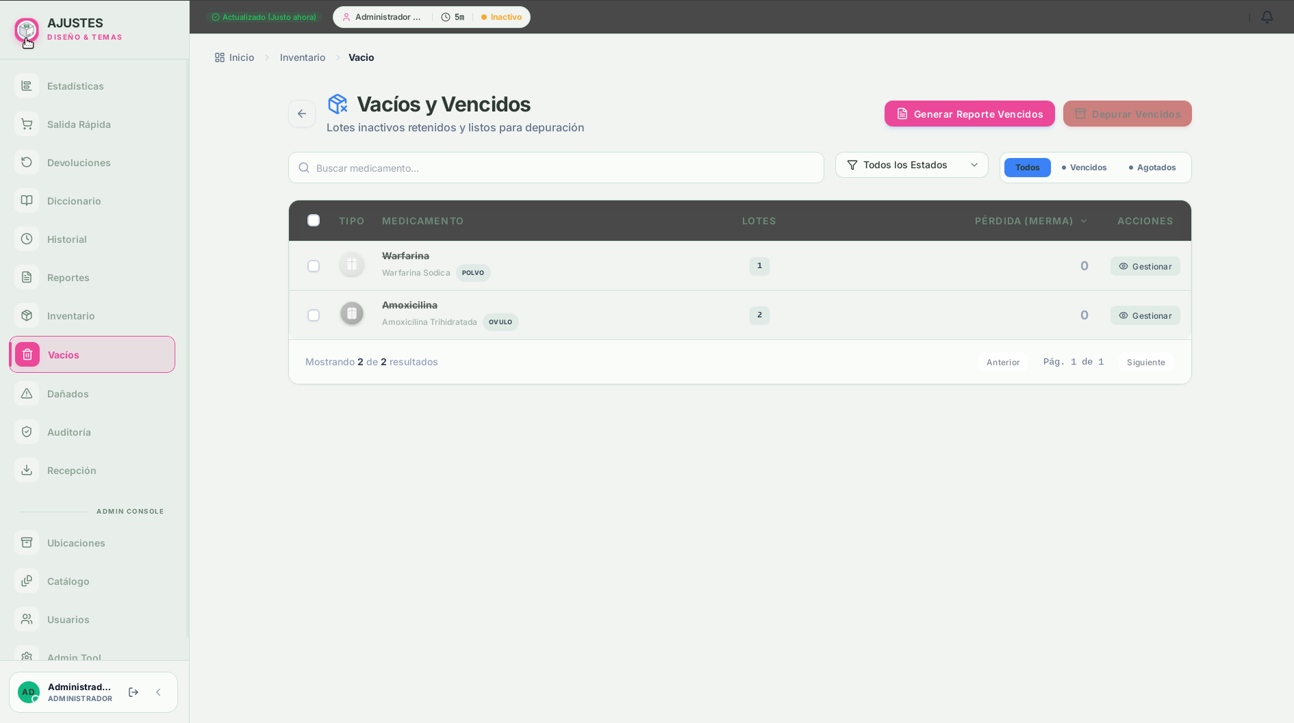Check the Amoxicilina row checkbox

pos(314,315)
